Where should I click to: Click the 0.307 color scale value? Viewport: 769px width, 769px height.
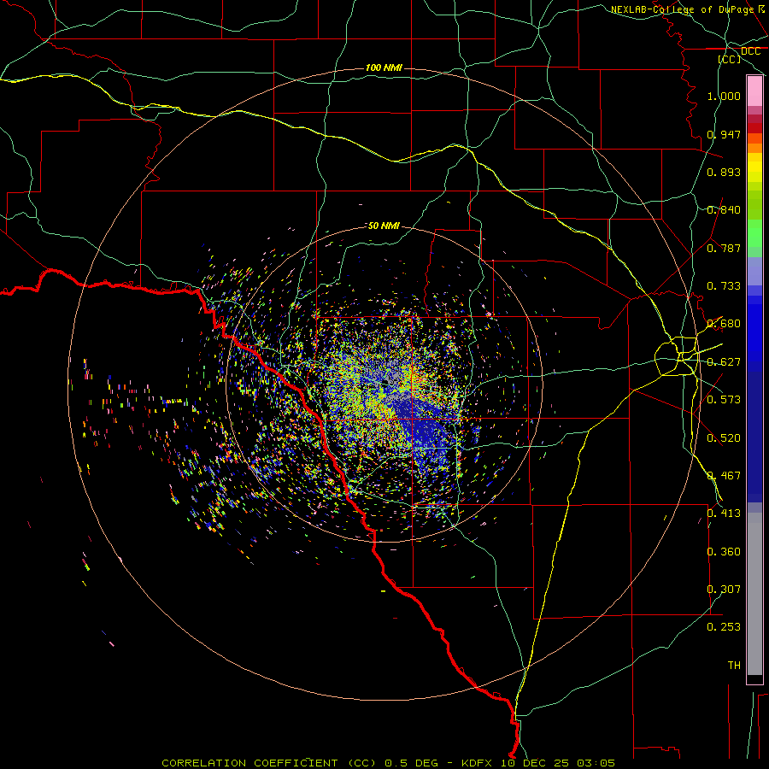724,590
